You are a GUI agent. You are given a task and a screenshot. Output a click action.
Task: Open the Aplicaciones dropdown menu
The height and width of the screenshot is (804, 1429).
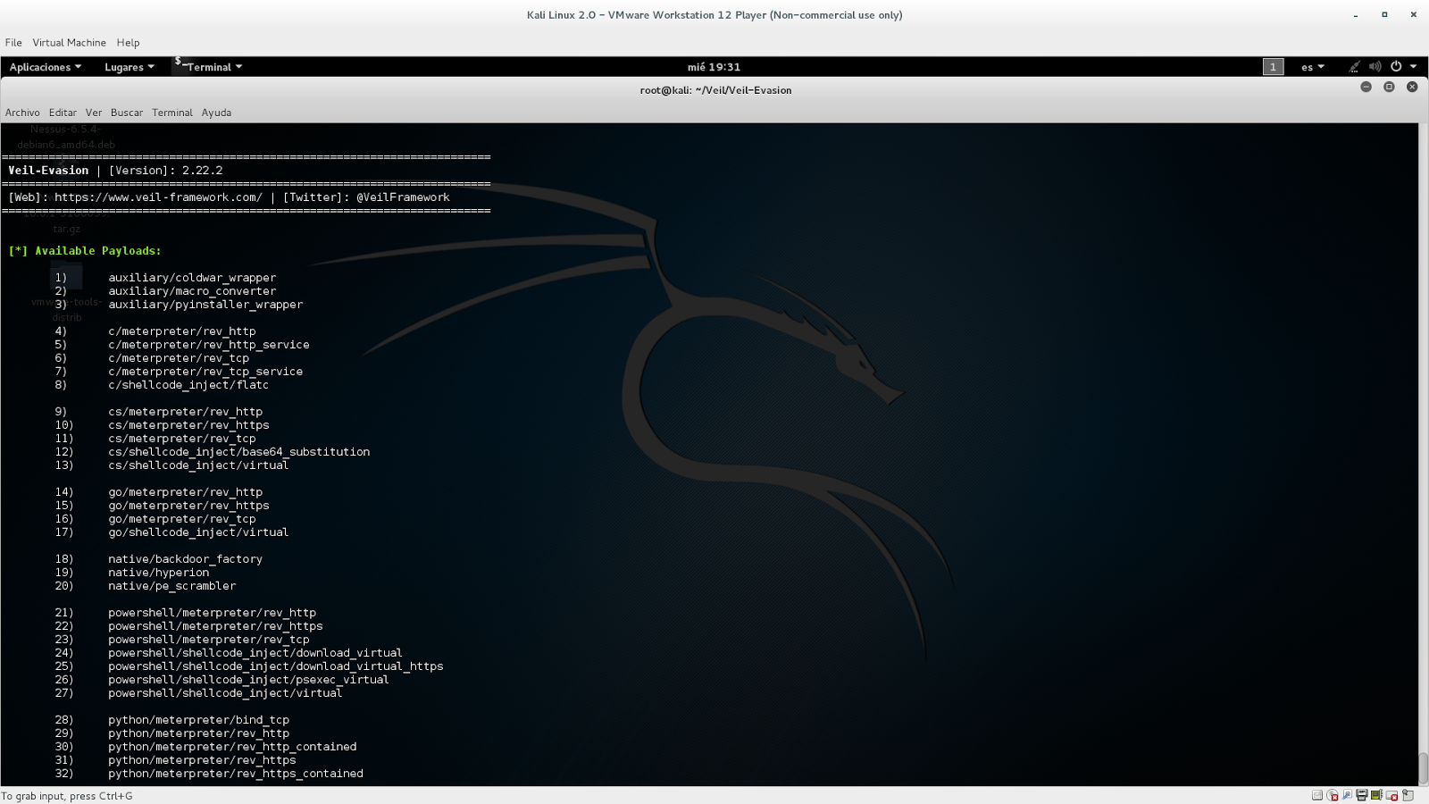point(46,67)
